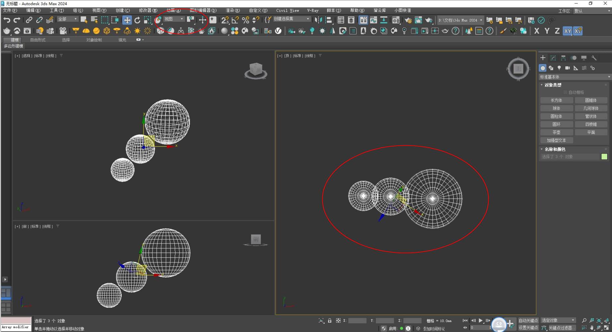Toggle the selection lock padlock
The image size is (612, 332).
point(330,320)
